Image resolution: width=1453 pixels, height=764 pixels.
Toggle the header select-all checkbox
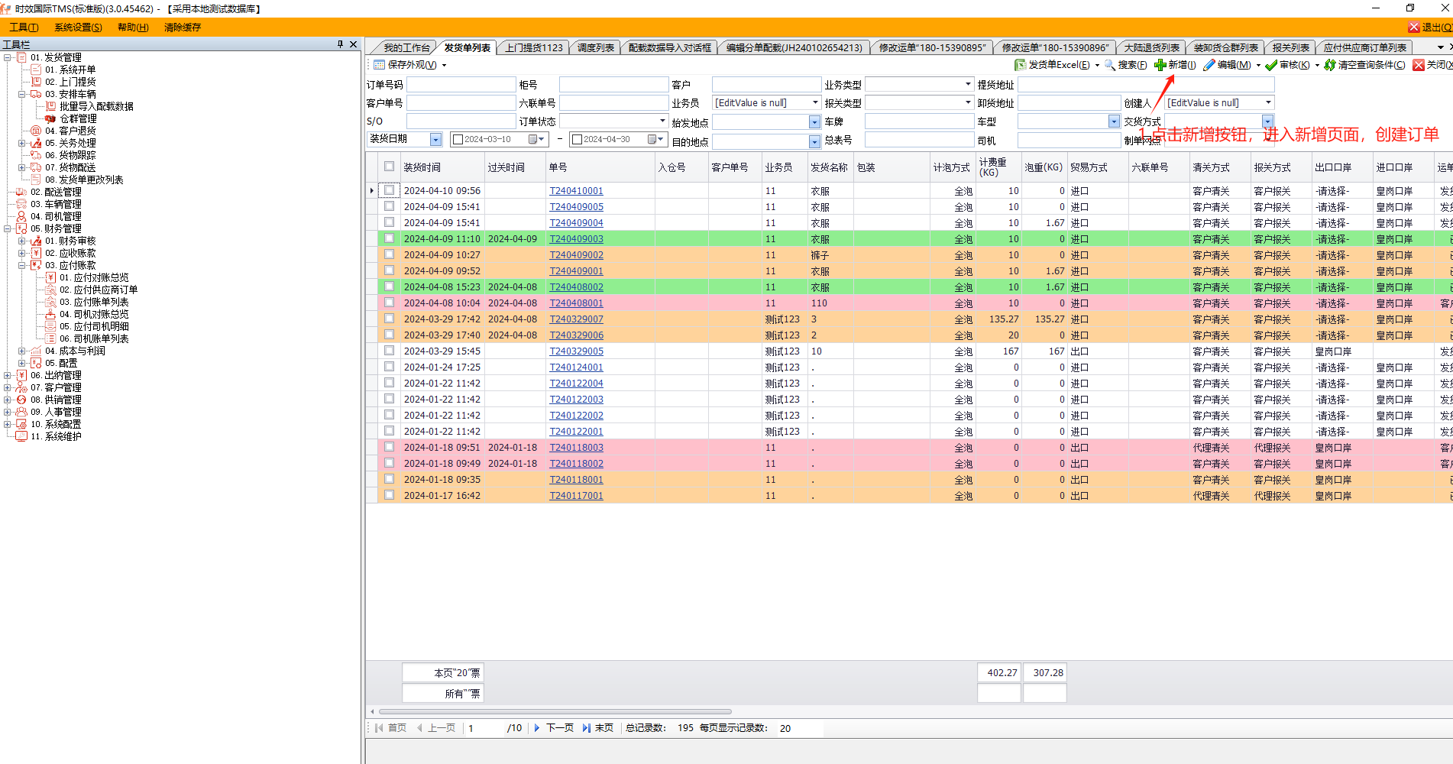(390, 167)
